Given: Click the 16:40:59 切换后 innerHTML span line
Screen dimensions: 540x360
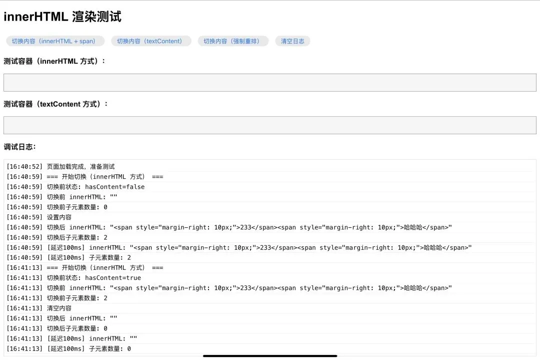Looking at the screenshot, I should coord(270,227).
